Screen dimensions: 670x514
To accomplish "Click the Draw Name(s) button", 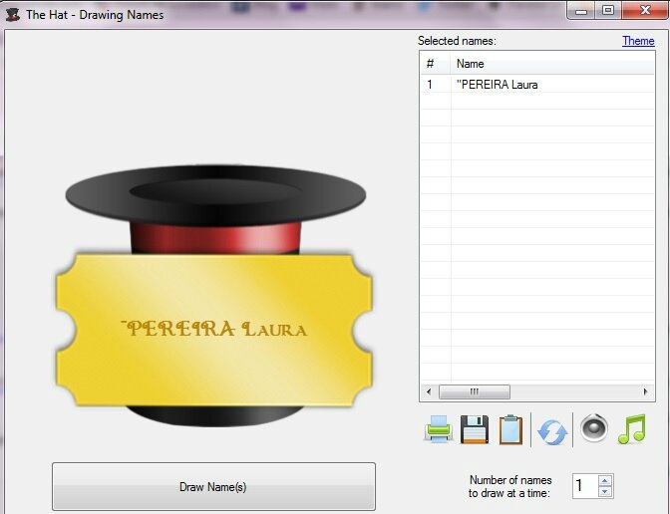I will pyautogui.click(x=213, y=487).
